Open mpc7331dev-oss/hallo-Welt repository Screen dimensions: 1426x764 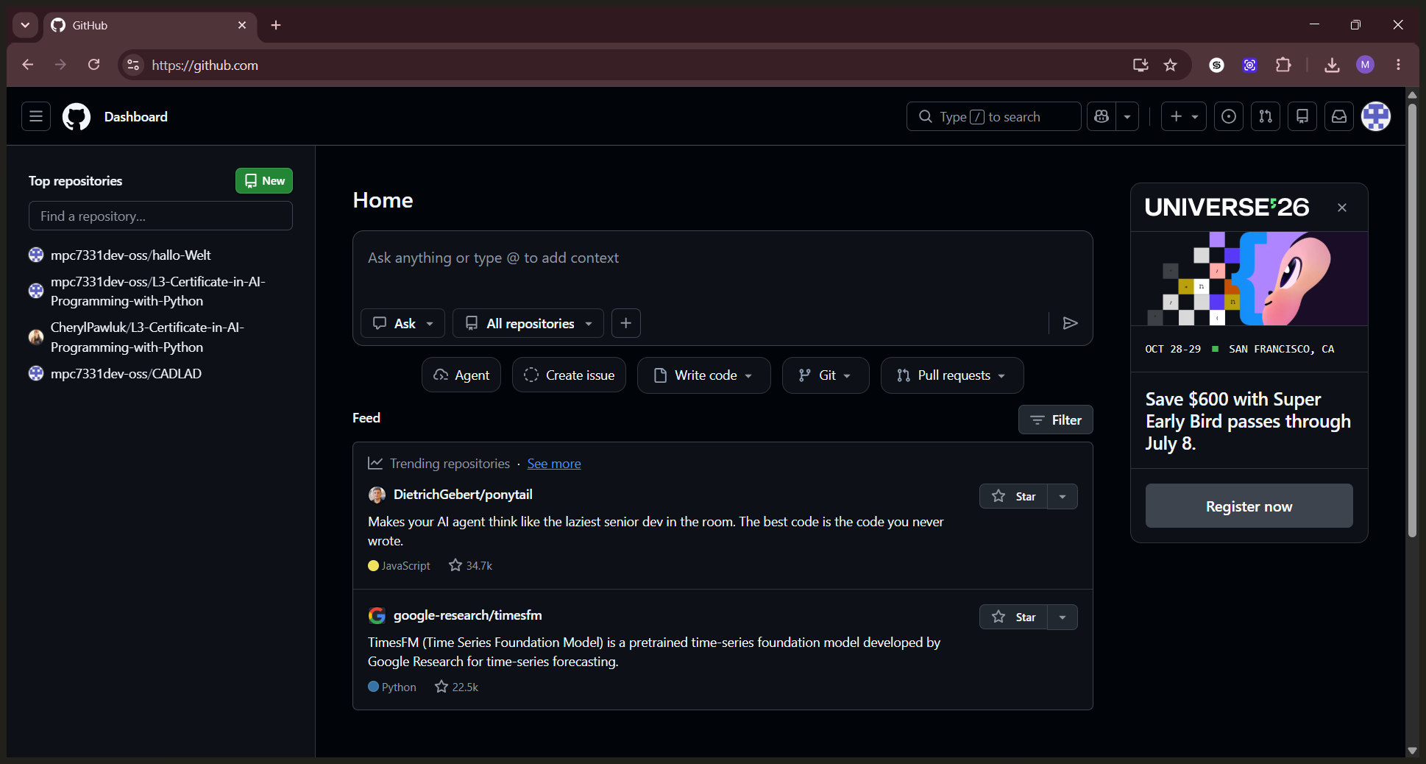[x=130, y=255]
